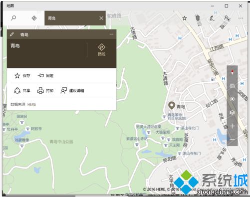Select the 天王殿 landmark marker
250x197 pixels.
click(x=166, y=145)
